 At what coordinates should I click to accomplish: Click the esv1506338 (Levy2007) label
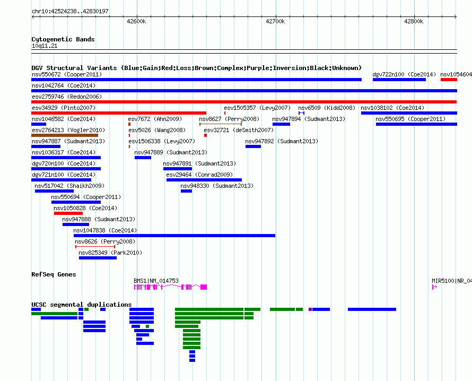click(162, 141)
